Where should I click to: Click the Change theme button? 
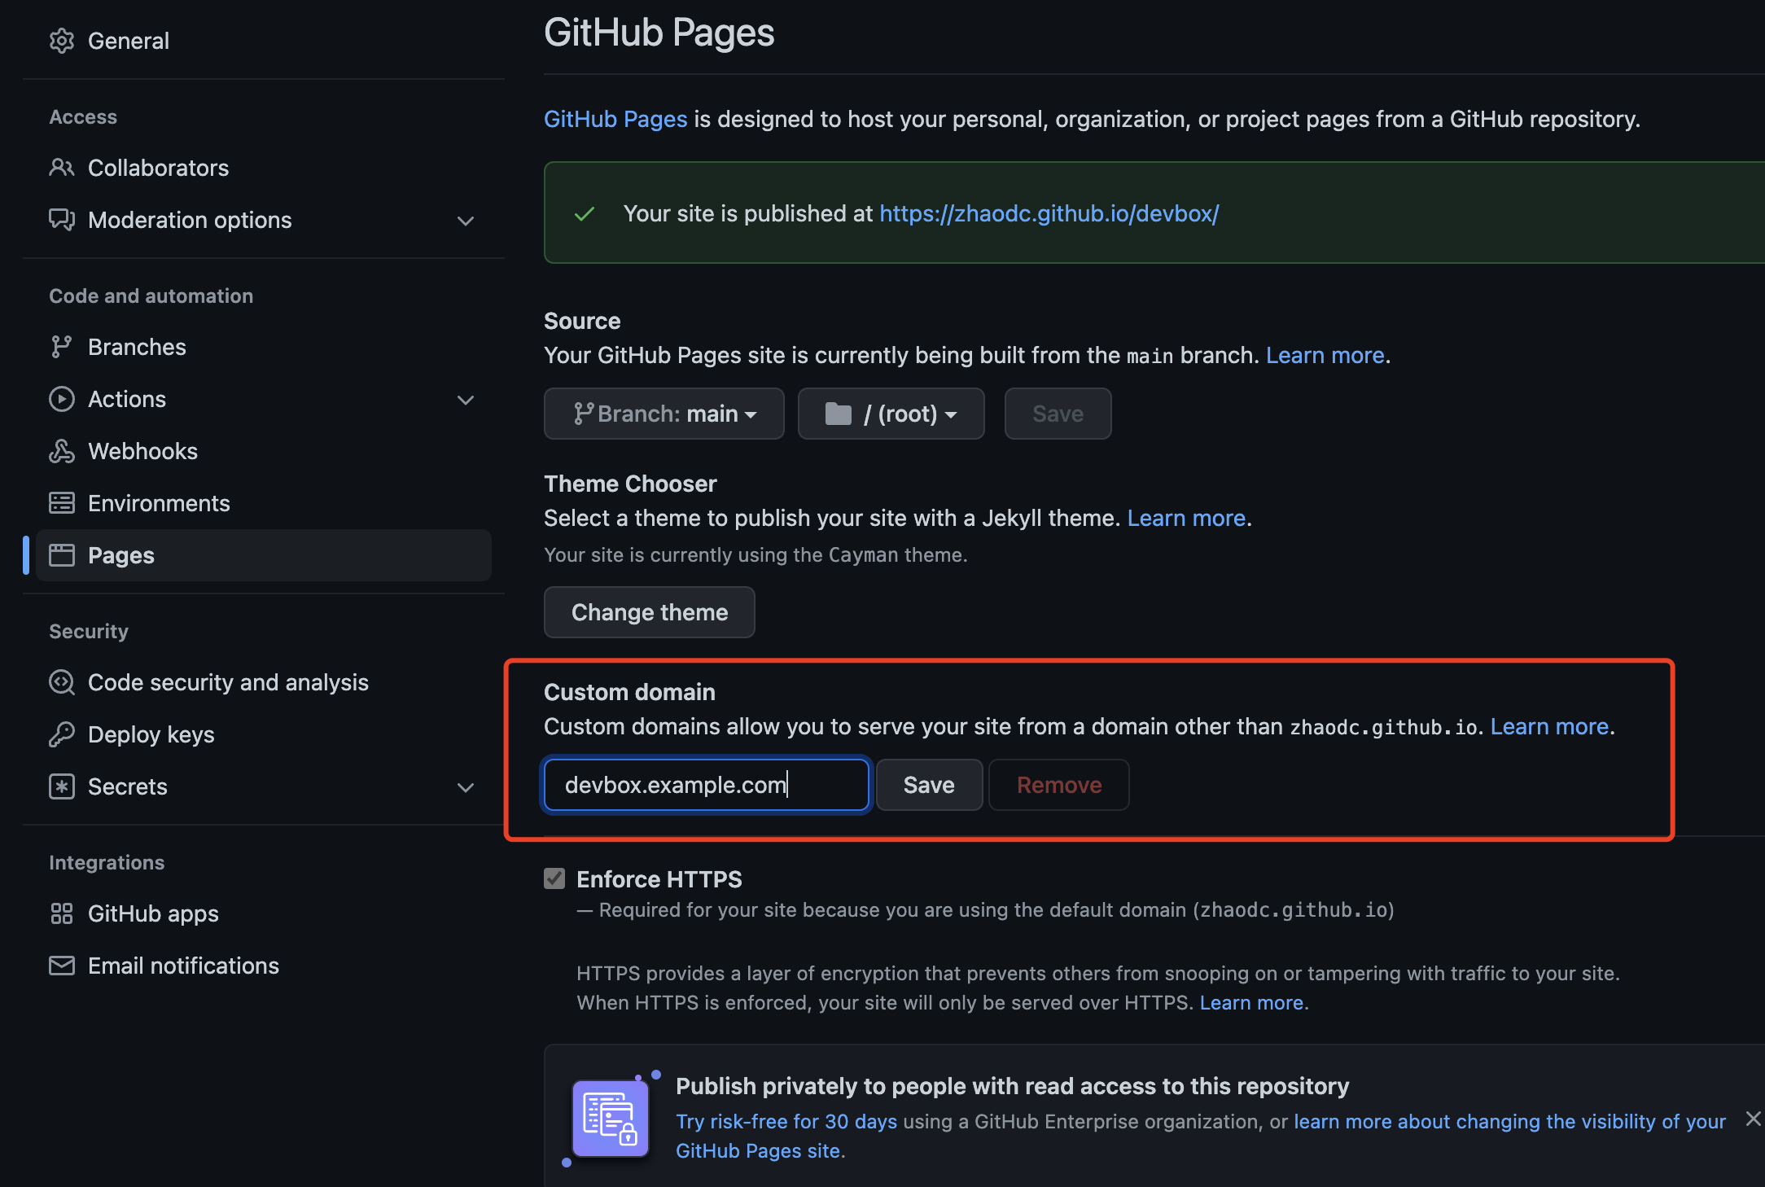click(x=650, y=612)
